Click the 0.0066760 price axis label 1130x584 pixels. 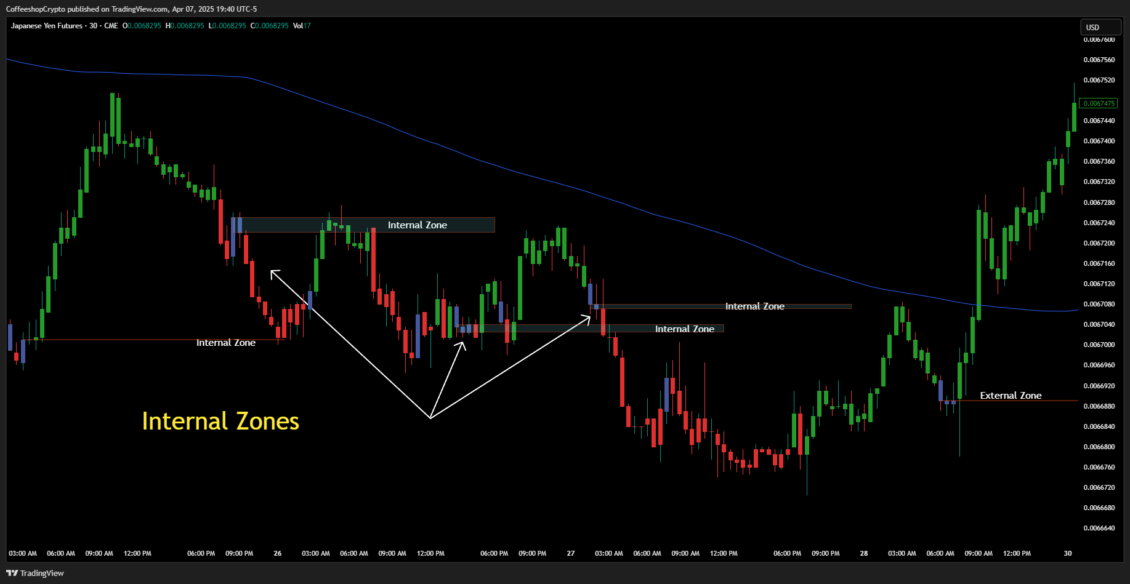click(1099, 467)
